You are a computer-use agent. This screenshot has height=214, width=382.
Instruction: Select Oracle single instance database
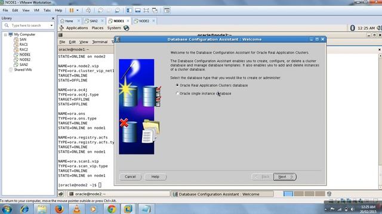tap(204, 93)
